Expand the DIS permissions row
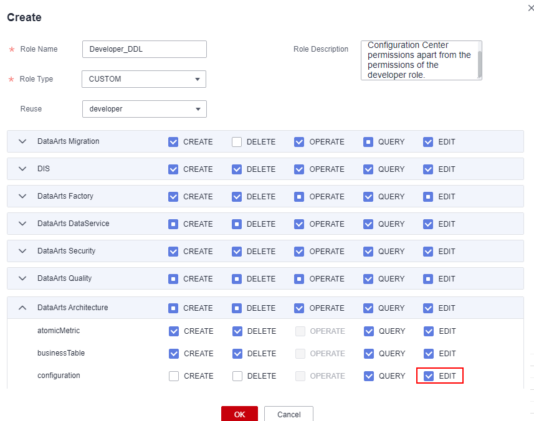The image size is (534, 421). point(22,169)
